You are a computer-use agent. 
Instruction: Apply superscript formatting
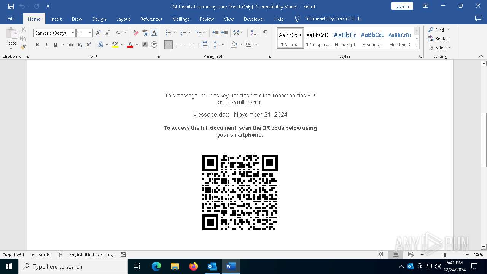pos(89,45)
